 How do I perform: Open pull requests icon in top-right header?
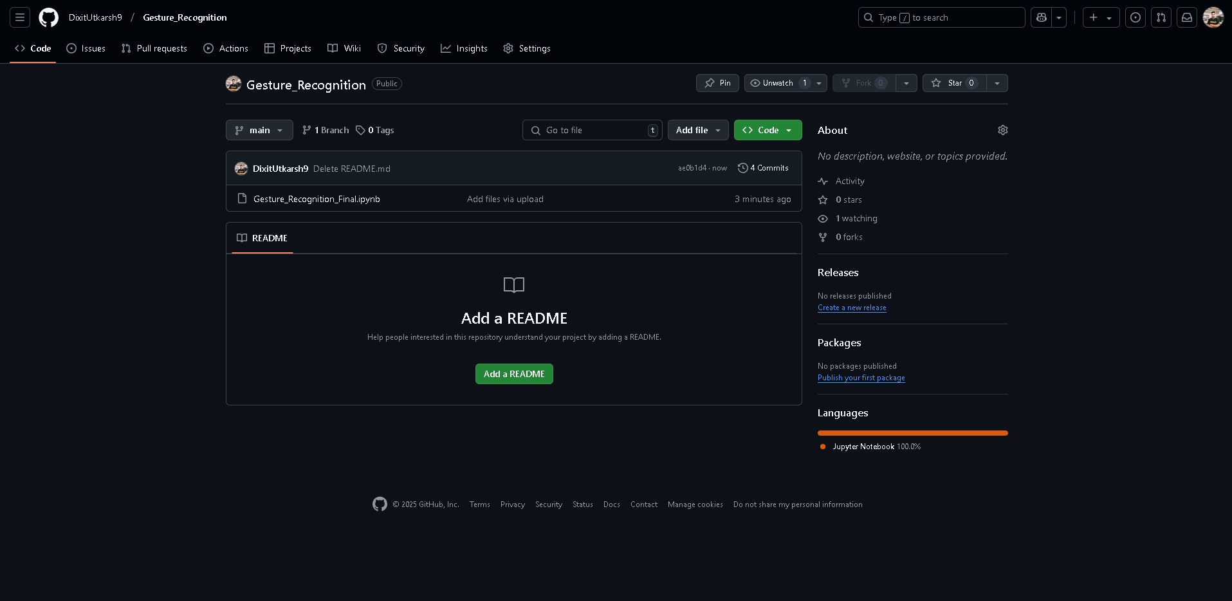pos(1161,17)
